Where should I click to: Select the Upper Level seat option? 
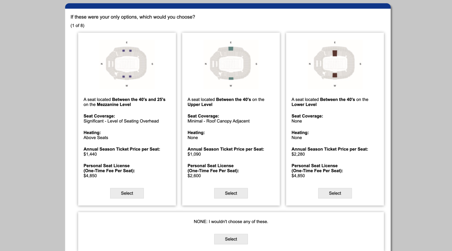pyautogui.click(x=231, y=193)
